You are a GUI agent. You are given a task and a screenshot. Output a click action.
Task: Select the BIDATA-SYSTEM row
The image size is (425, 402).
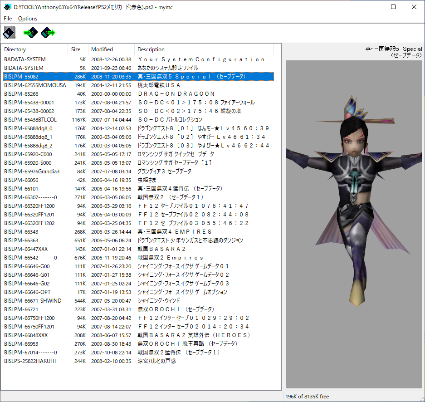(x=138, y=68)
